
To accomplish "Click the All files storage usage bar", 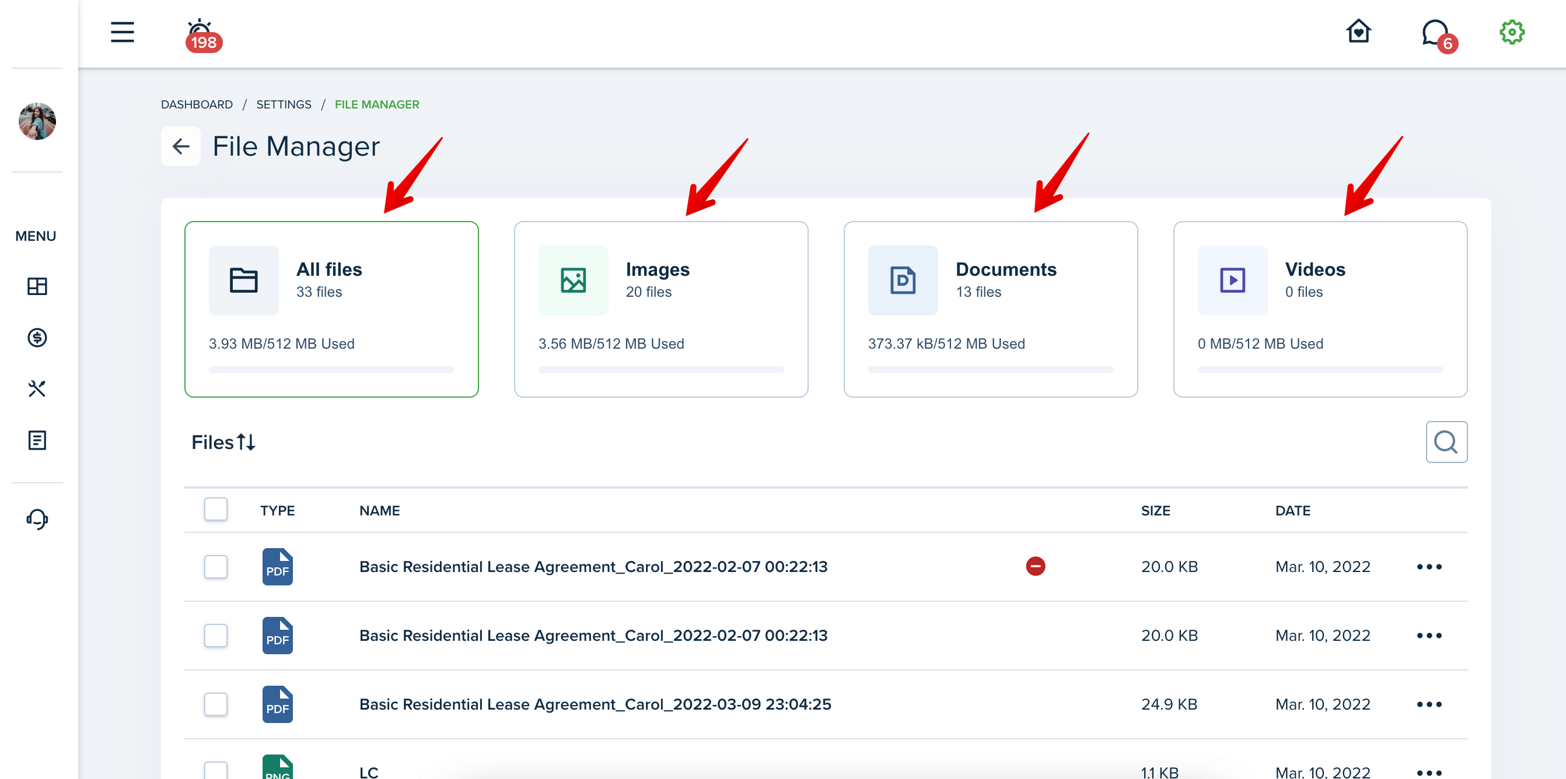I will point(331,370).
